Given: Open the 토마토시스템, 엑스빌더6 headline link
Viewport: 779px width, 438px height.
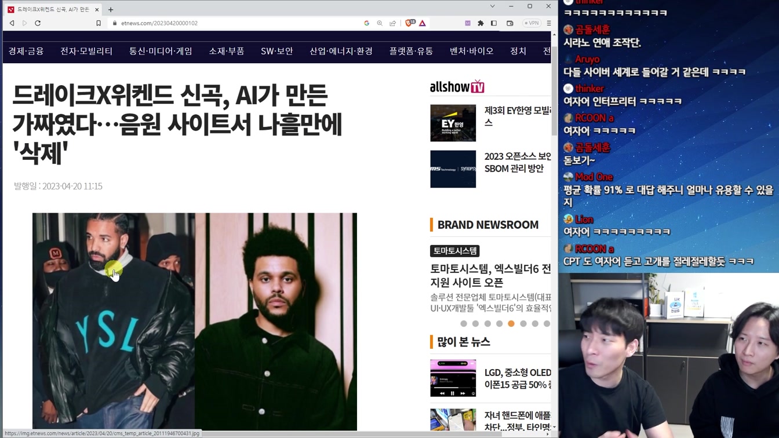Looking at the screenshot, I should pyautogui.click(x=490, y=276).
